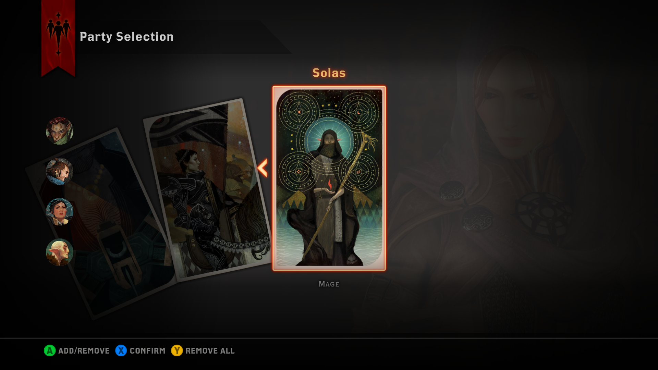Clear party using REMOVE ALL label
Viewport: 658px width, 370px height.
(210, 351)
